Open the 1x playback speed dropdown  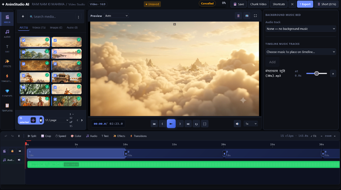pos(250,124)
